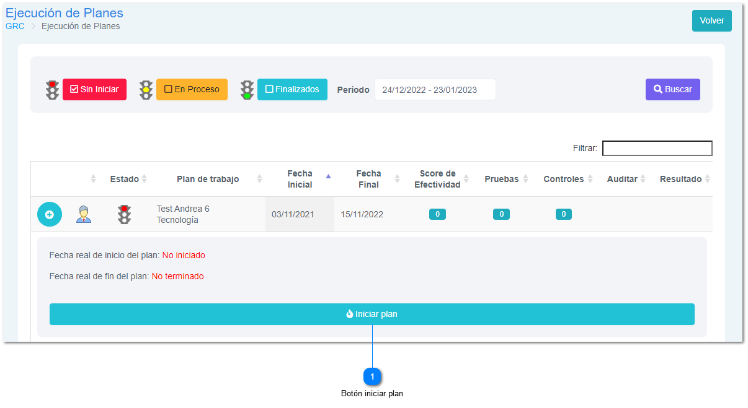The image size is (748, 408).
Task: Sort by Pruebas column
Action: coord(502,179)
